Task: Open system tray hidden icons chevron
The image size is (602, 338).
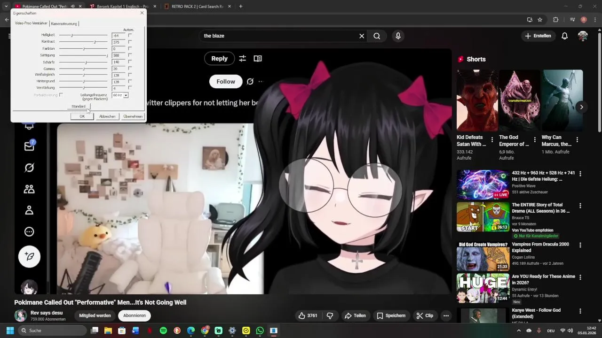Action: point(519,330)
